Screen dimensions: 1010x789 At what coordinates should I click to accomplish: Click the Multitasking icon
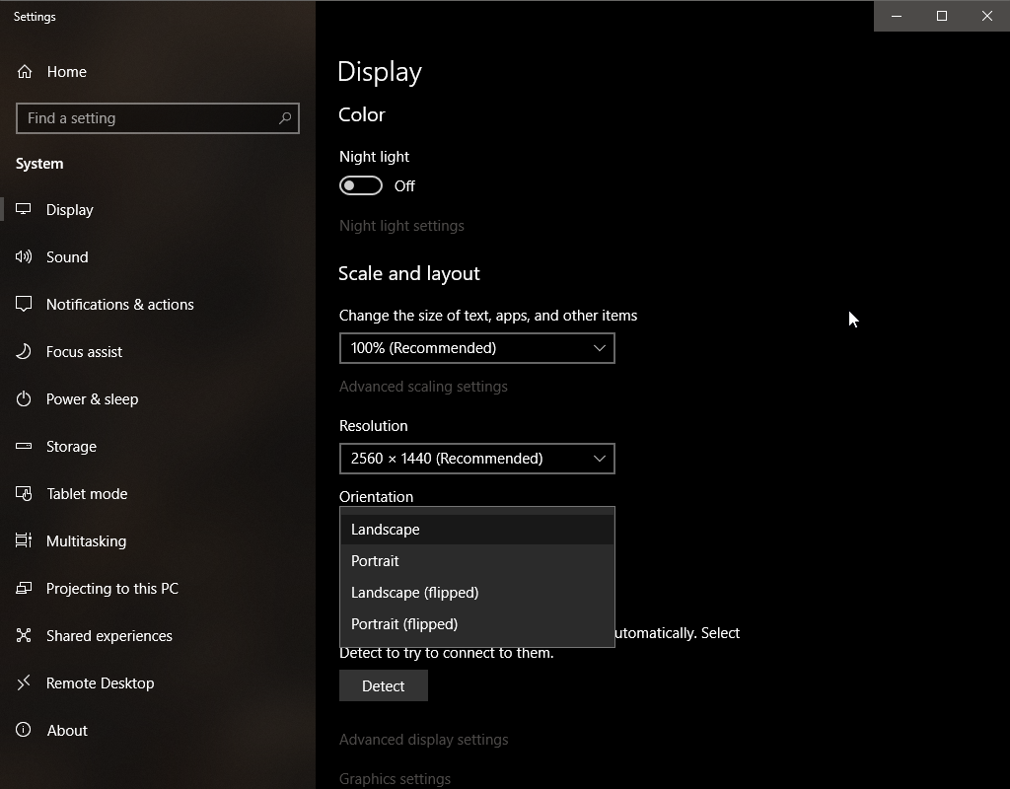pos(24,540)
